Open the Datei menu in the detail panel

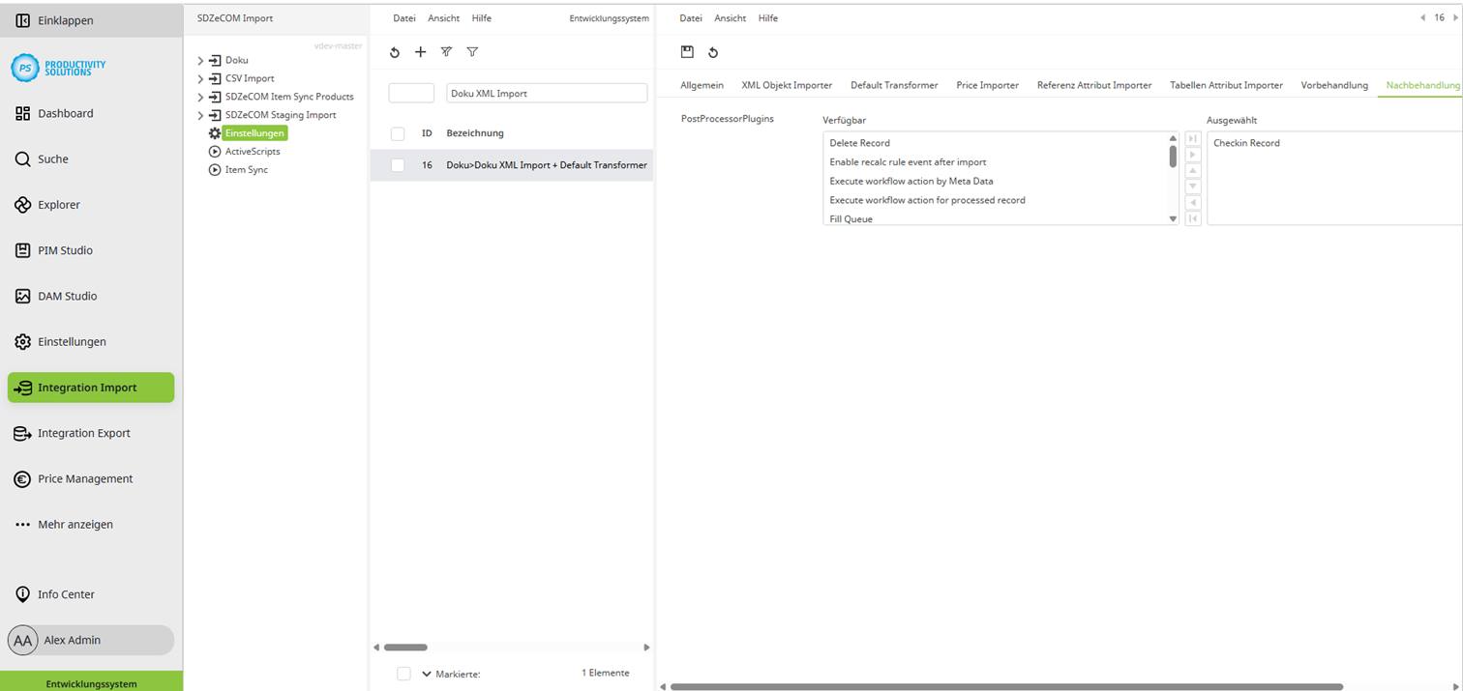690,17
